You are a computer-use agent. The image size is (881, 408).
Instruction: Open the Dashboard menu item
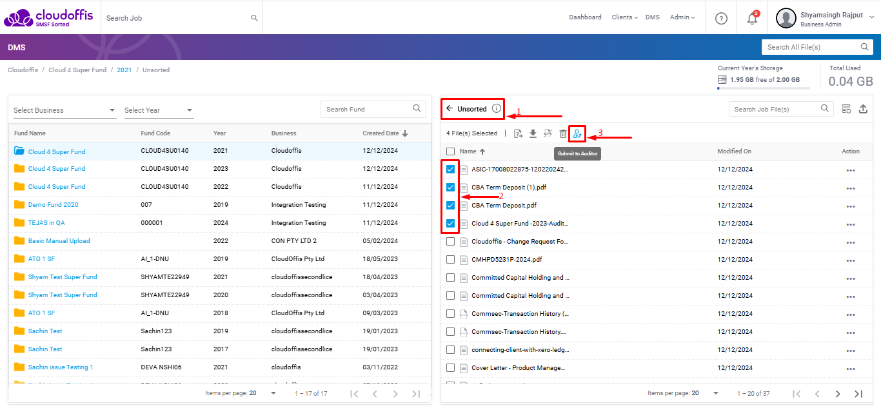585,17
